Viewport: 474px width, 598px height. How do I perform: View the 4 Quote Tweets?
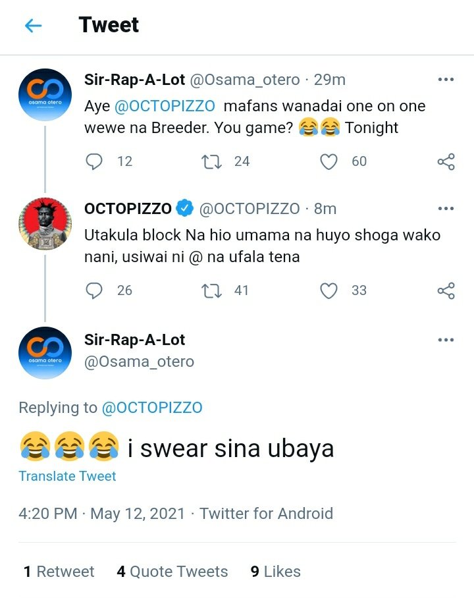click(x=172, y=572)
